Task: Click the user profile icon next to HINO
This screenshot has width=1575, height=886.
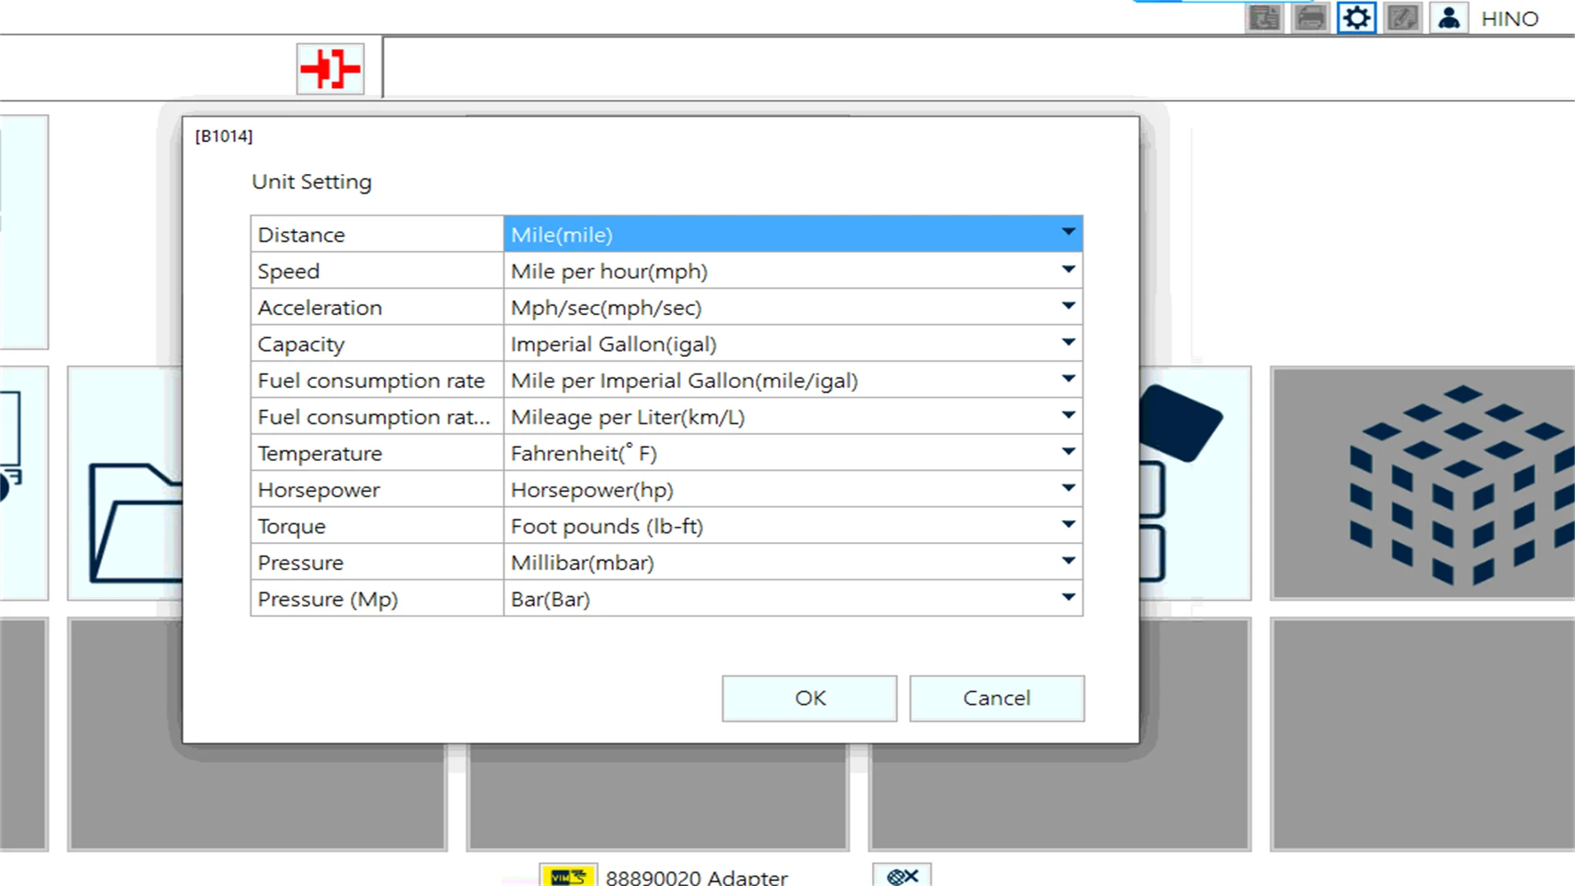Action: click(1449, 17)
